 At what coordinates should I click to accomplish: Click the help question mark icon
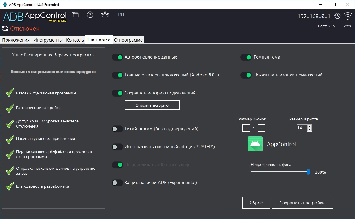90,15
